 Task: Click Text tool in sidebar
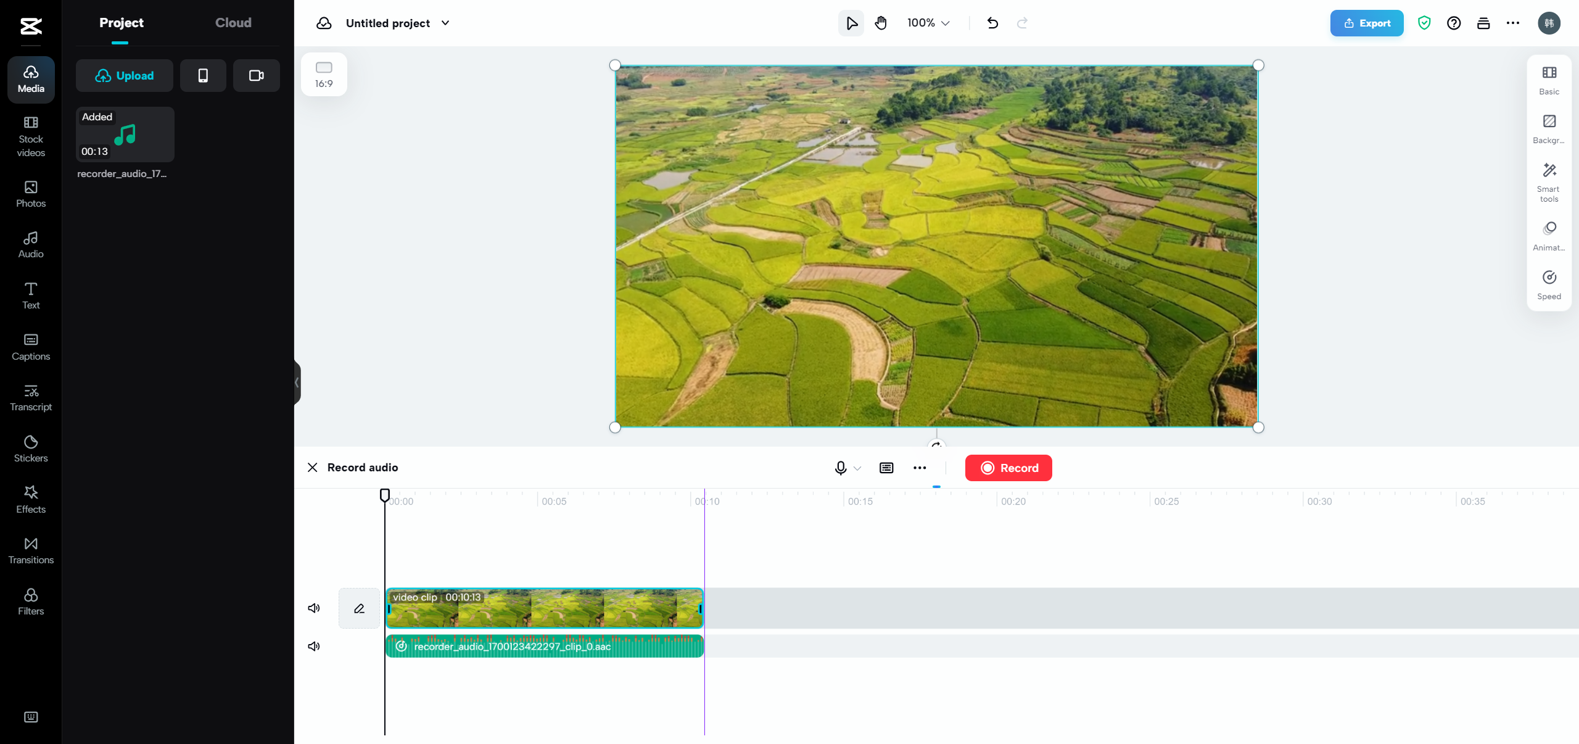pyautogui.click(x=30, y=296)
